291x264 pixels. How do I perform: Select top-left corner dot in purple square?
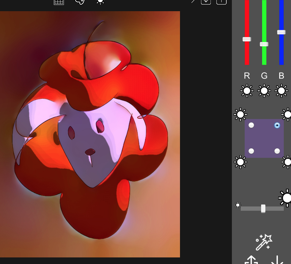251,125
